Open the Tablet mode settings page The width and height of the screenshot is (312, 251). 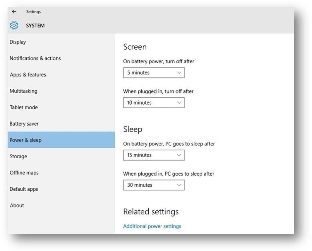24,107
